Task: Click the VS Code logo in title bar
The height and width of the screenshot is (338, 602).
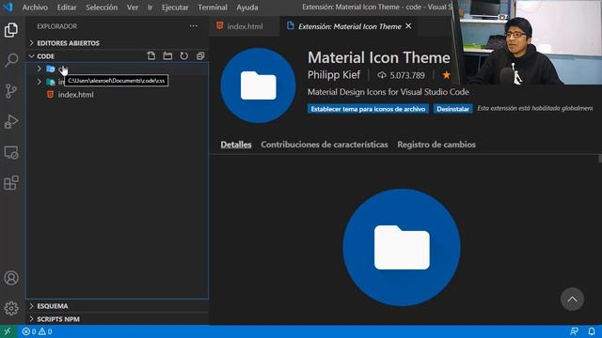Action: pos(8,7)
